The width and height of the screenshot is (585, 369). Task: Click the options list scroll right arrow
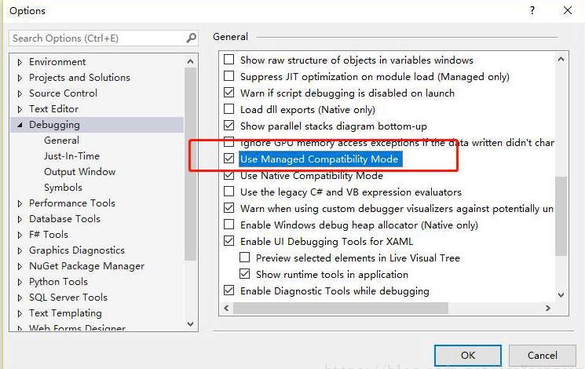click(x=547, y=309)
